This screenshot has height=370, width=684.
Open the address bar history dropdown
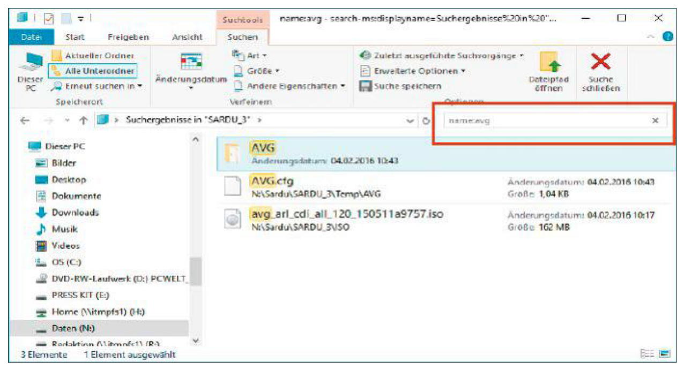coord(411,121)
